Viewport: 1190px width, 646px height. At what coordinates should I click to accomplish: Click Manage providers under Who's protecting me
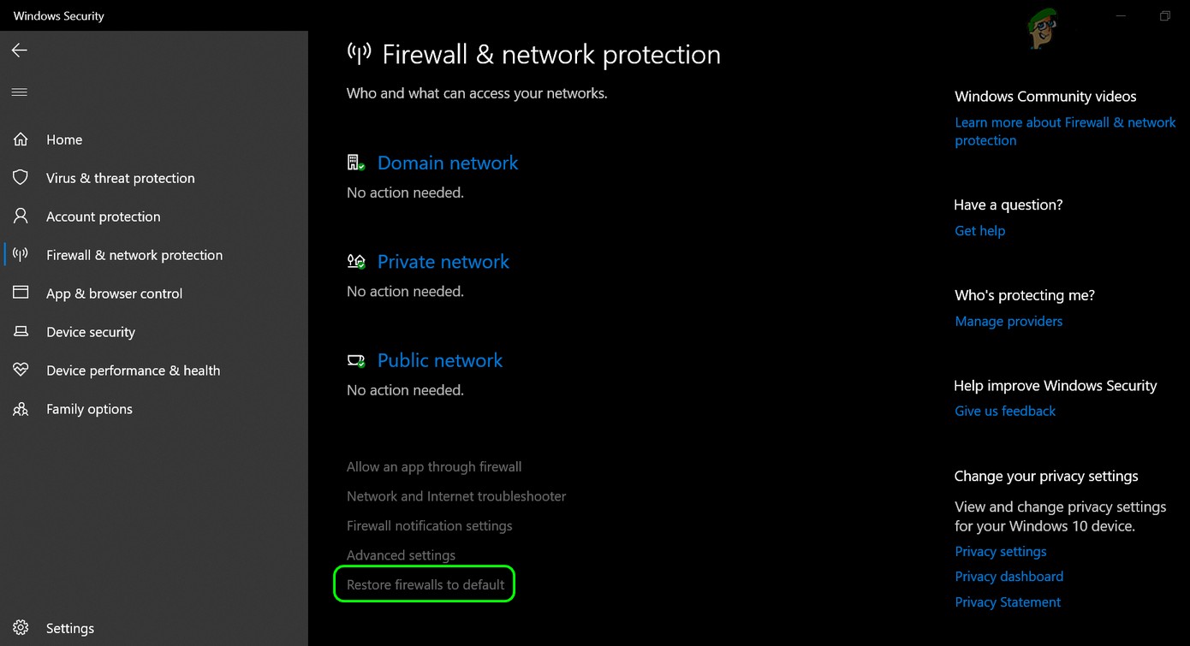(x=1009, y=321)
